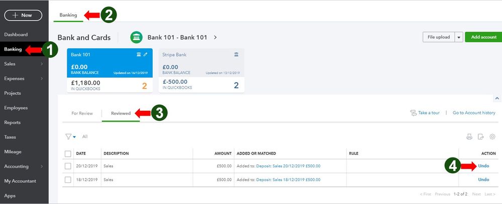Viewport: 502px width, 204px height.
Task: Click the green Add account button
Action: tap(483, 37)
